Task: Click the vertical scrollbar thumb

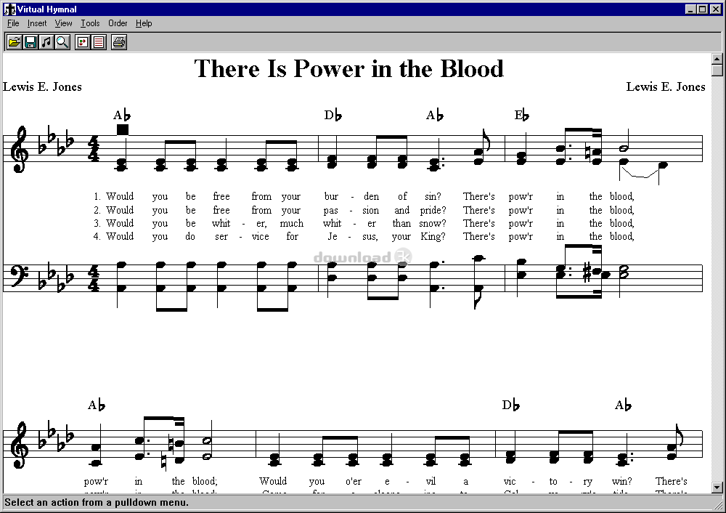Action: pos(717,70)
